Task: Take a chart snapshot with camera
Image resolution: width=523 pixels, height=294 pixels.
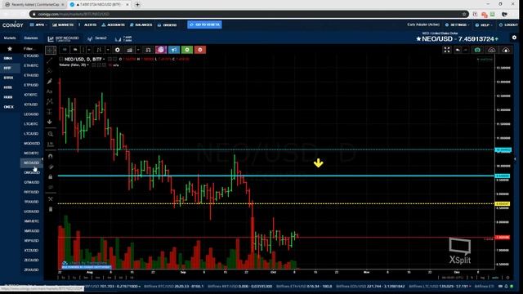Action: point(477,50)
